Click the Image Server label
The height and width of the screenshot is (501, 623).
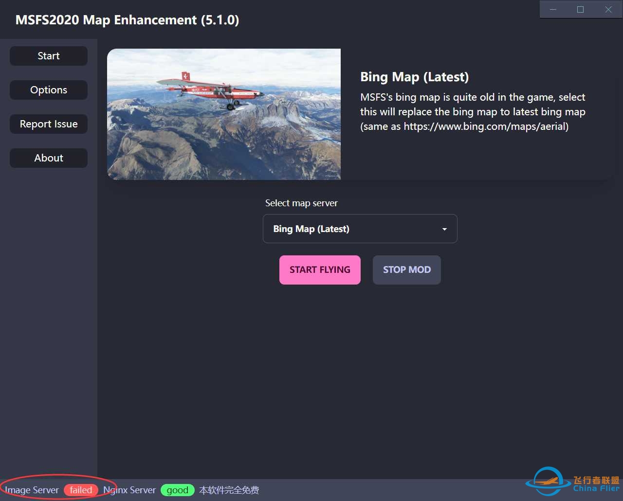32,490
